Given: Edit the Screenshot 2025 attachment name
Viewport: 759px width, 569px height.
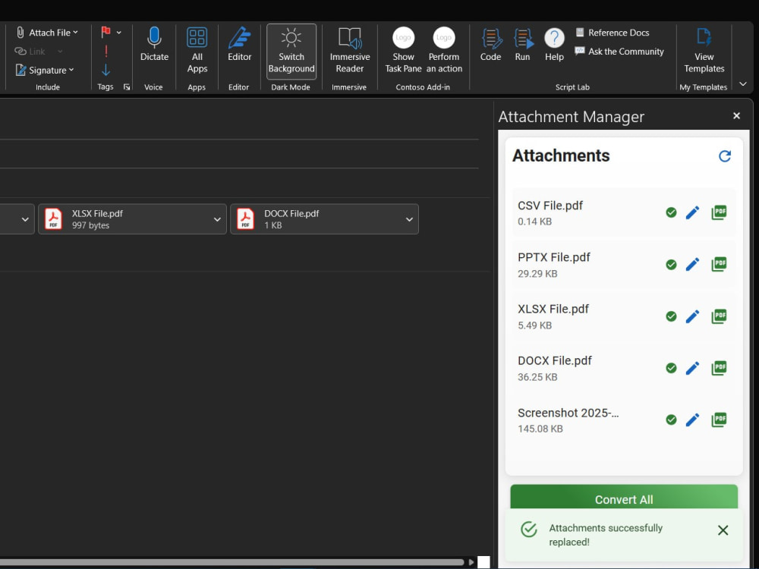Looking at the screenshot, I should tap(693, 420).
